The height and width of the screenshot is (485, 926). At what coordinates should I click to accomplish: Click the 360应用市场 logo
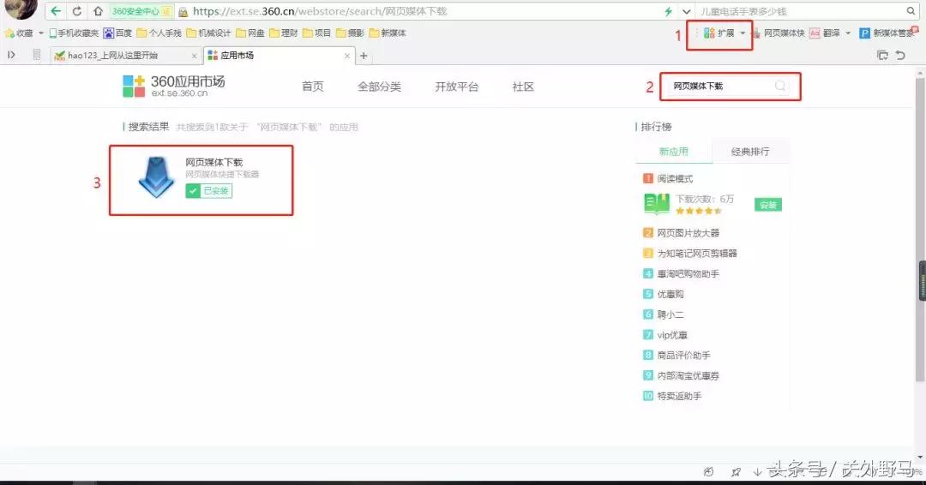point(173,87)
